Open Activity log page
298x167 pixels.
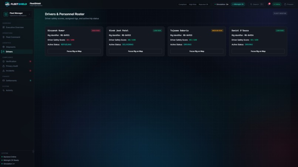17,90
